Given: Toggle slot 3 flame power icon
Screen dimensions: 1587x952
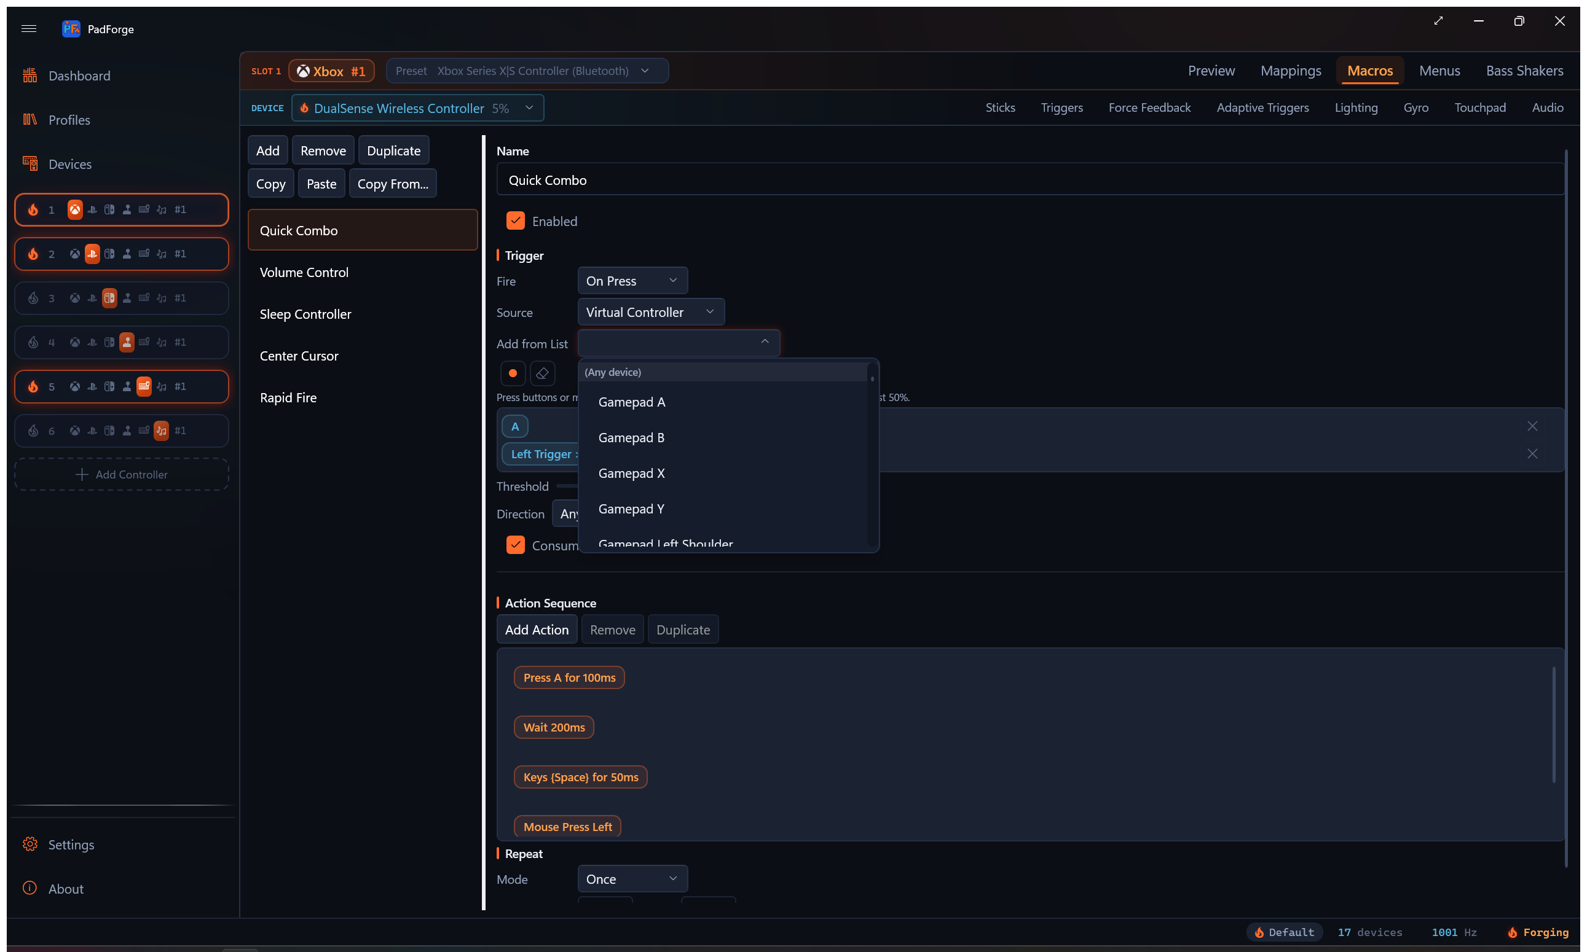Looking at the screenshot, I should [33, 298].
